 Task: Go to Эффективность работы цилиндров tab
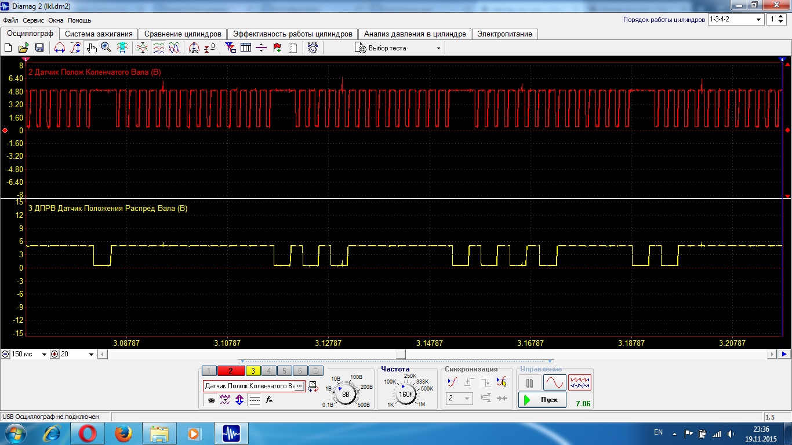[x=292, y=34]
